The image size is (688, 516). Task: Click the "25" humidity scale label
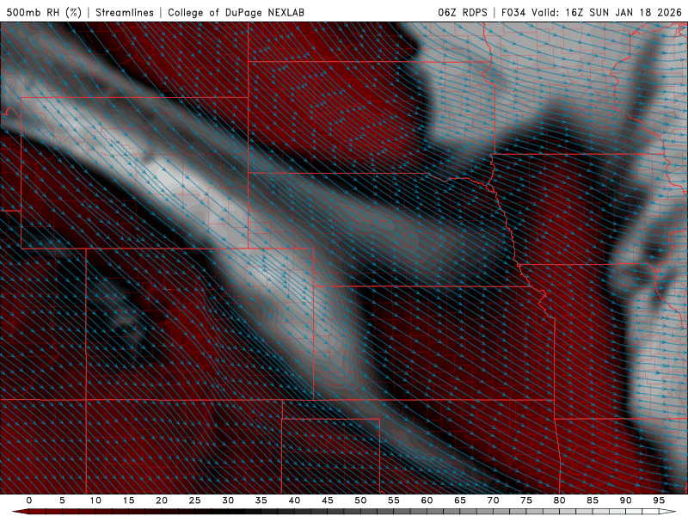[195, 501]
